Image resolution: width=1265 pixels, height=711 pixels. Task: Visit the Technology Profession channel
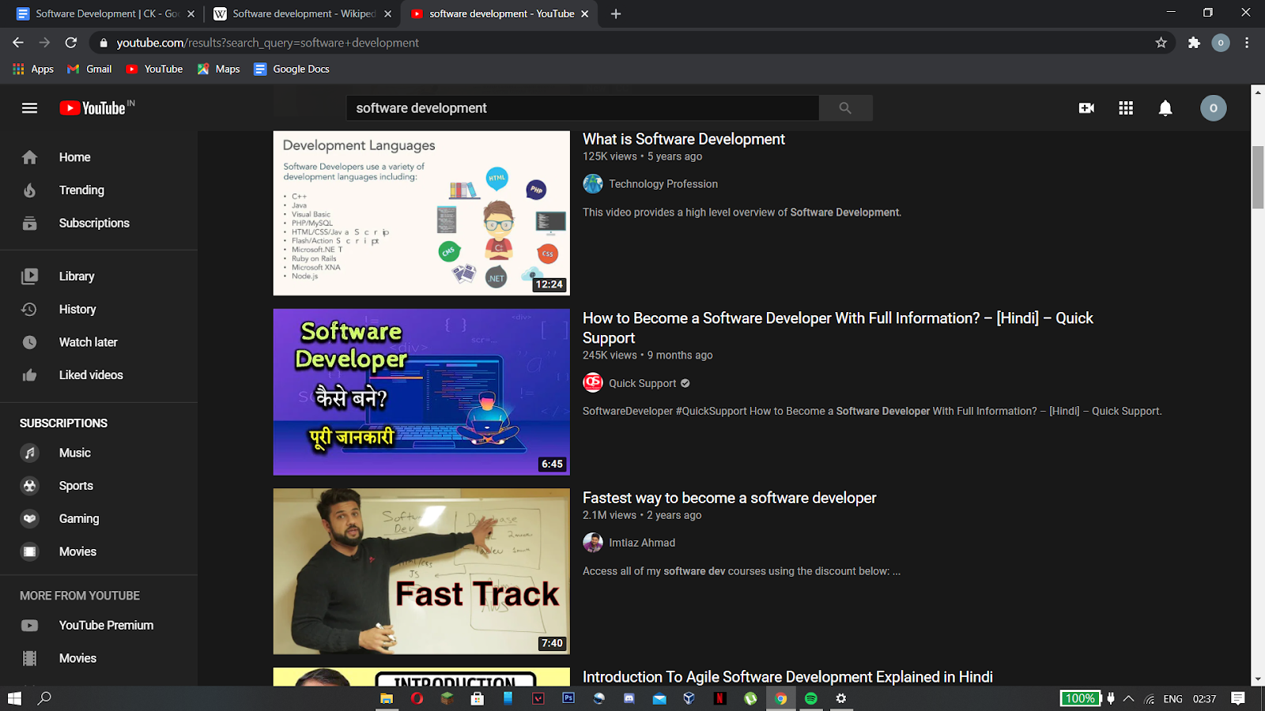coord(663,184)
